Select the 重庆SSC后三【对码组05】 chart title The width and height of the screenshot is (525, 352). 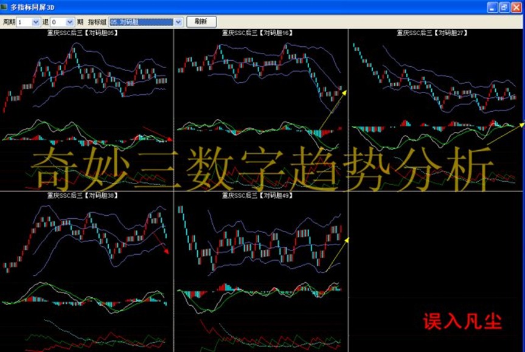86,33
